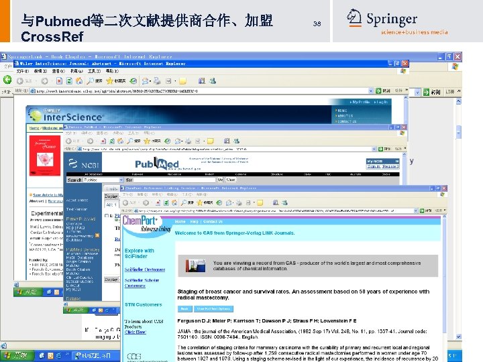Viewport: 483px width, 362px height.
Task: Click the Back button on ChemPort record
Action: pyautogui.click(x=185, y=309)
